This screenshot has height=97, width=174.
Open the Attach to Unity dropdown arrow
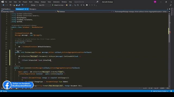click(x=64, y=5)
